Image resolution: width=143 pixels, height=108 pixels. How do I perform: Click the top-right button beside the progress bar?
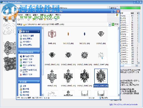coord(114,8)
